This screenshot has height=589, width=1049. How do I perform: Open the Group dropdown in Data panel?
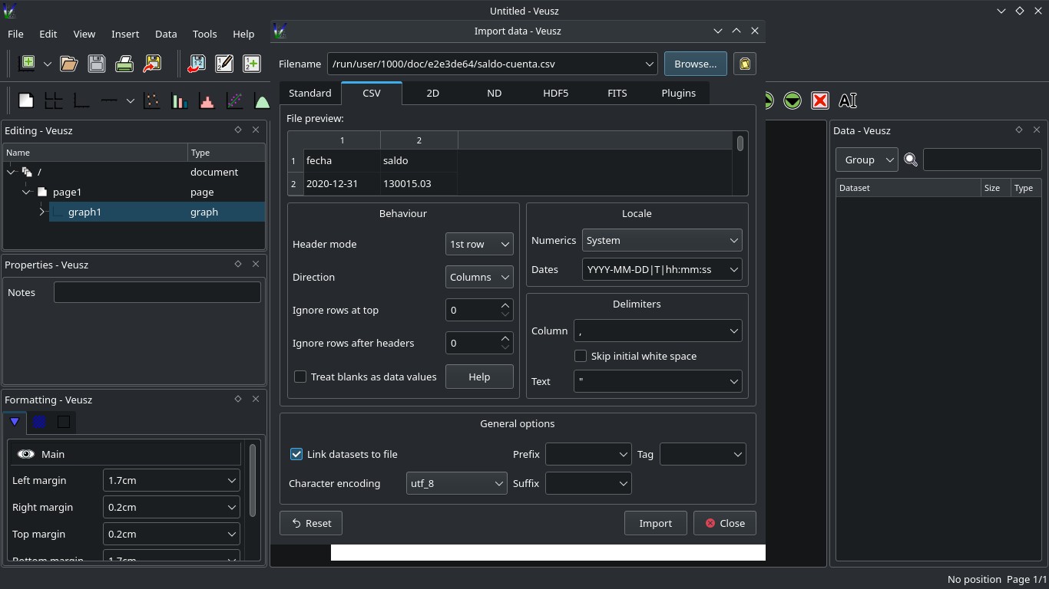(867, 160)
